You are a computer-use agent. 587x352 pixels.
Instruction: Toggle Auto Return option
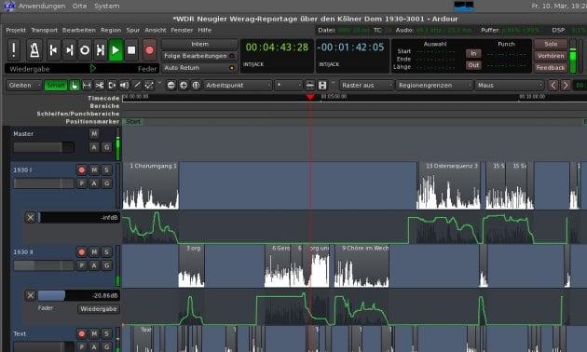point(199,68)
